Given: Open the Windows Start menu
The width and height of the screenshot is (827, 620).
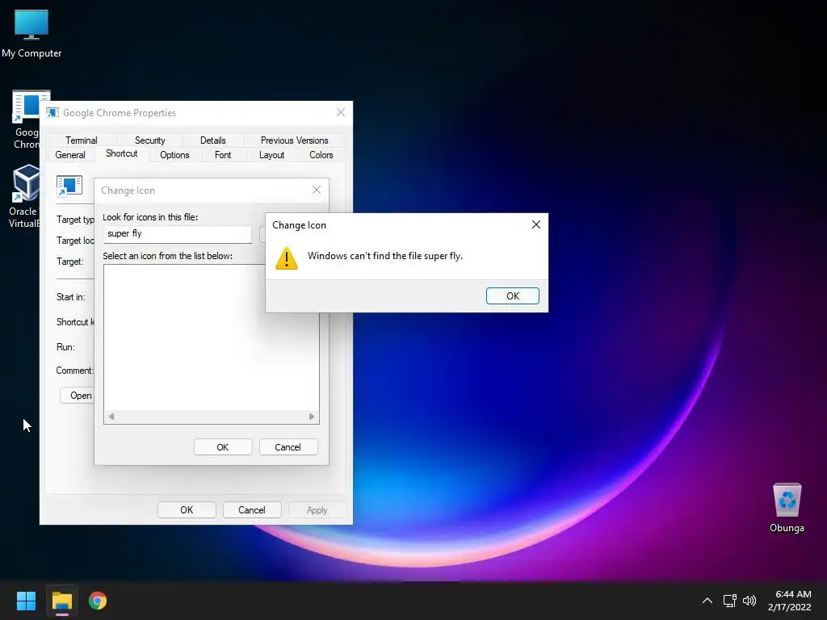Looking at the screenshot, I should tap(26, 601).
